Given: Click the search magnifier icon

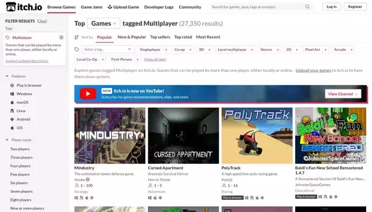Looking at the screenshot, I should 307,7.
